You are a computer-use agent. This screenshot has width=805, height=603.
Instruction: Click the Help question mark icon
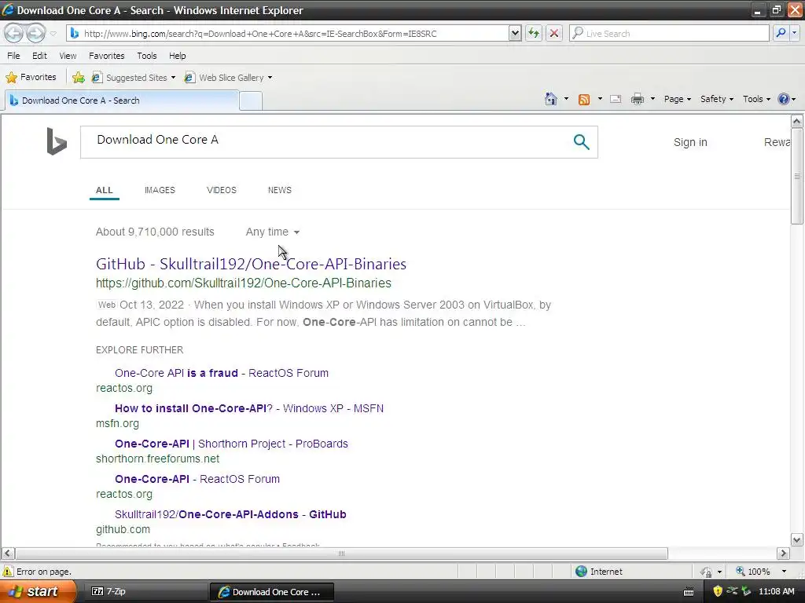784,99
